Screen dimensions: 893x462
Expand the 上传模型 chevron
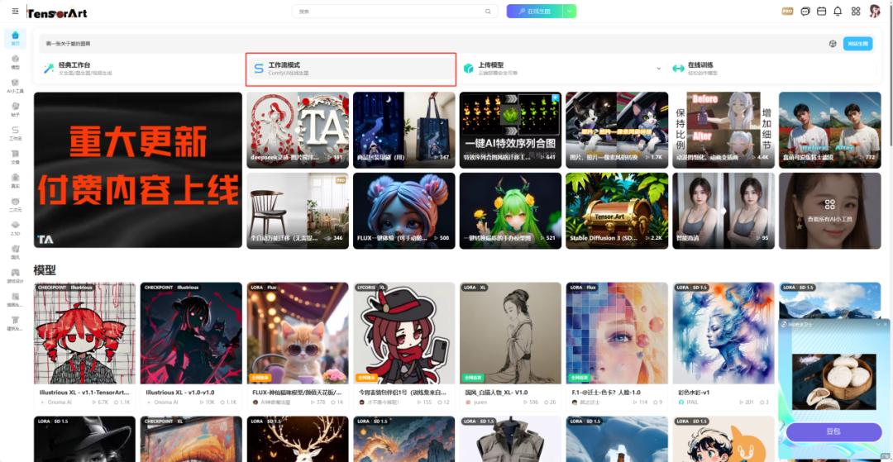click(659, 69)
